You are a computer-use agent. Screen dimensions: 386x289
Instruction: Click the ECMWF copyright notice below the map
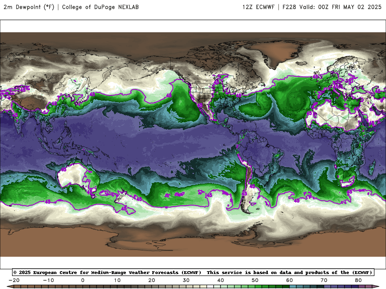193,272
